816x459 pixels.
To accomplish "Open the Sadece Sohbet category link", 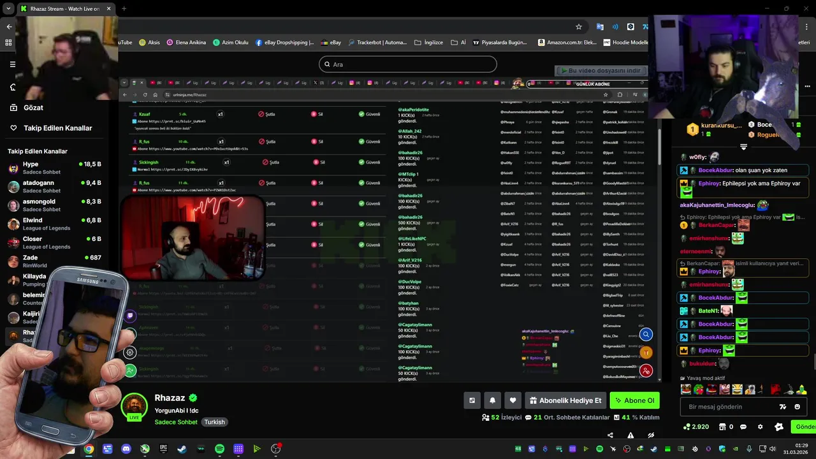I will coord(176,422).
